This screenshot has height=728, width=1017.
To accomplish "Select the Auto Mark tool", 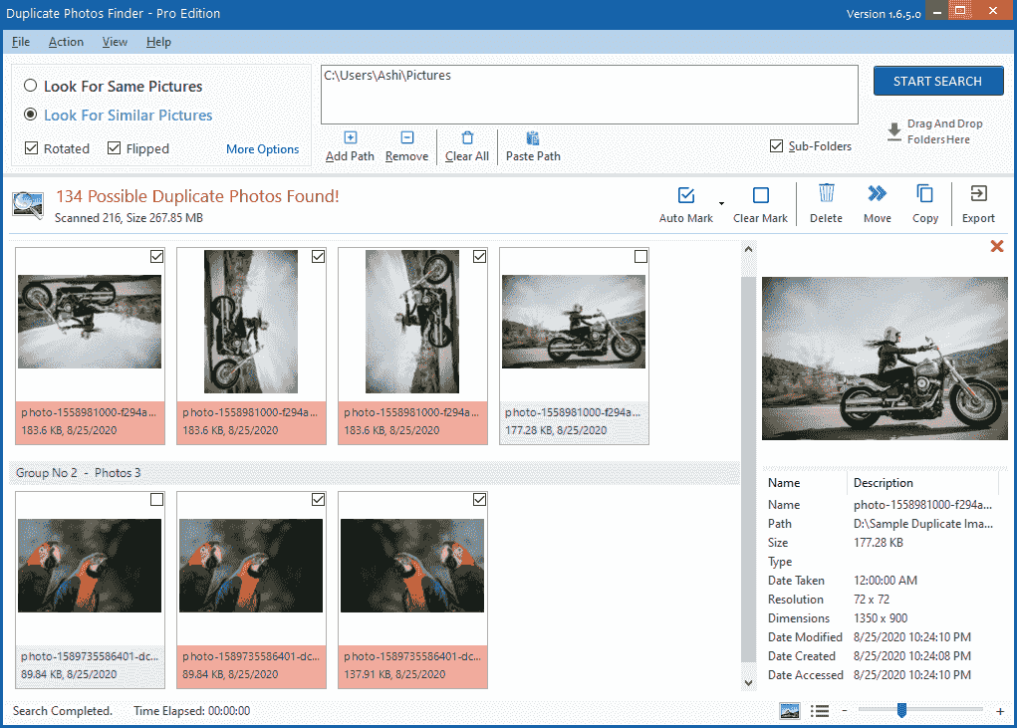I will coord(685,203).
